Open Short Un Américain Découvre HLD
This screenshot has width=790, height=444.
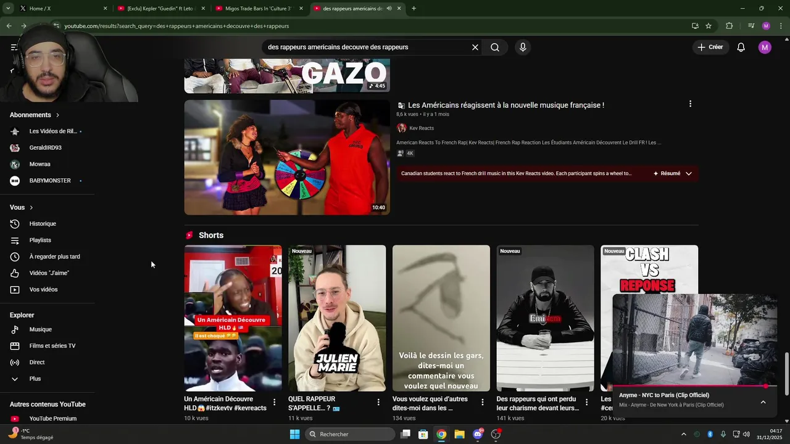[233, 318]
